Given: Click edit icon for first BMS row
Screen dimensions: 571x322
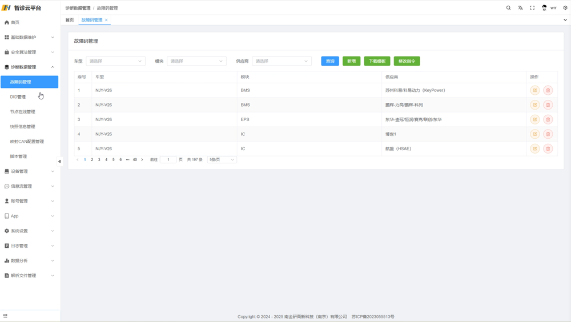Looking at the screenshot, I should [535, 90].
